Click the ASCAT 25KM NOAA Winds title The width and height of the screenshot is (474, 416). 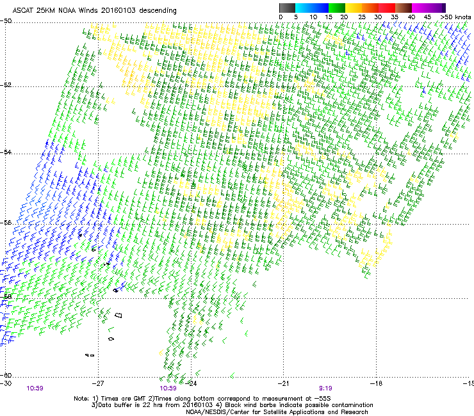94,11
